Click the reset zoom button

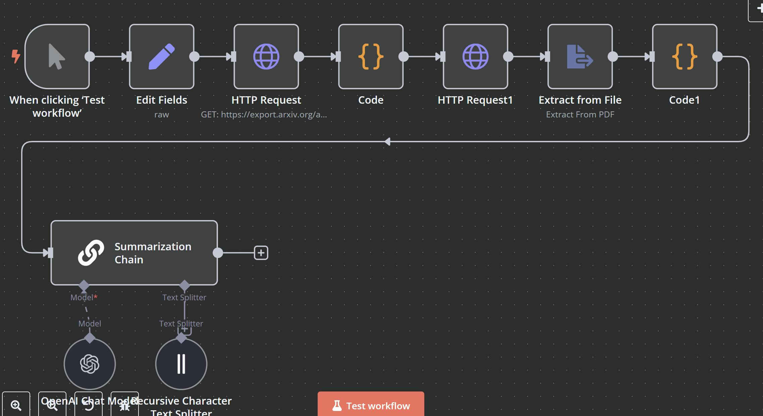pyautogui.click(x=89, y=405)
